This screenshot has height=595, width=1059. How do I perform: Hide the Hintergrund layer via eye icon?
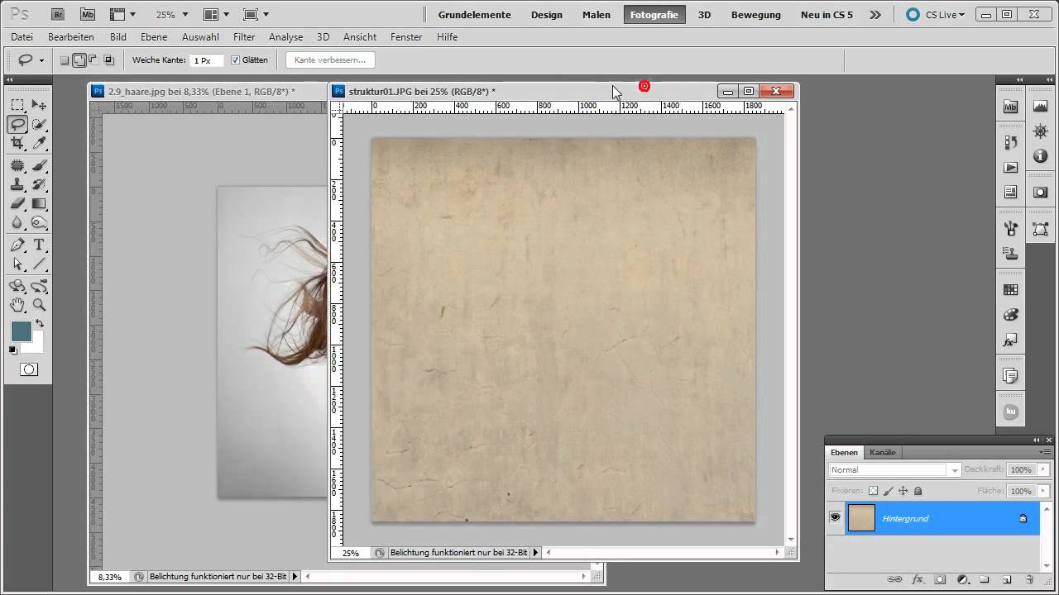[835, 517]
